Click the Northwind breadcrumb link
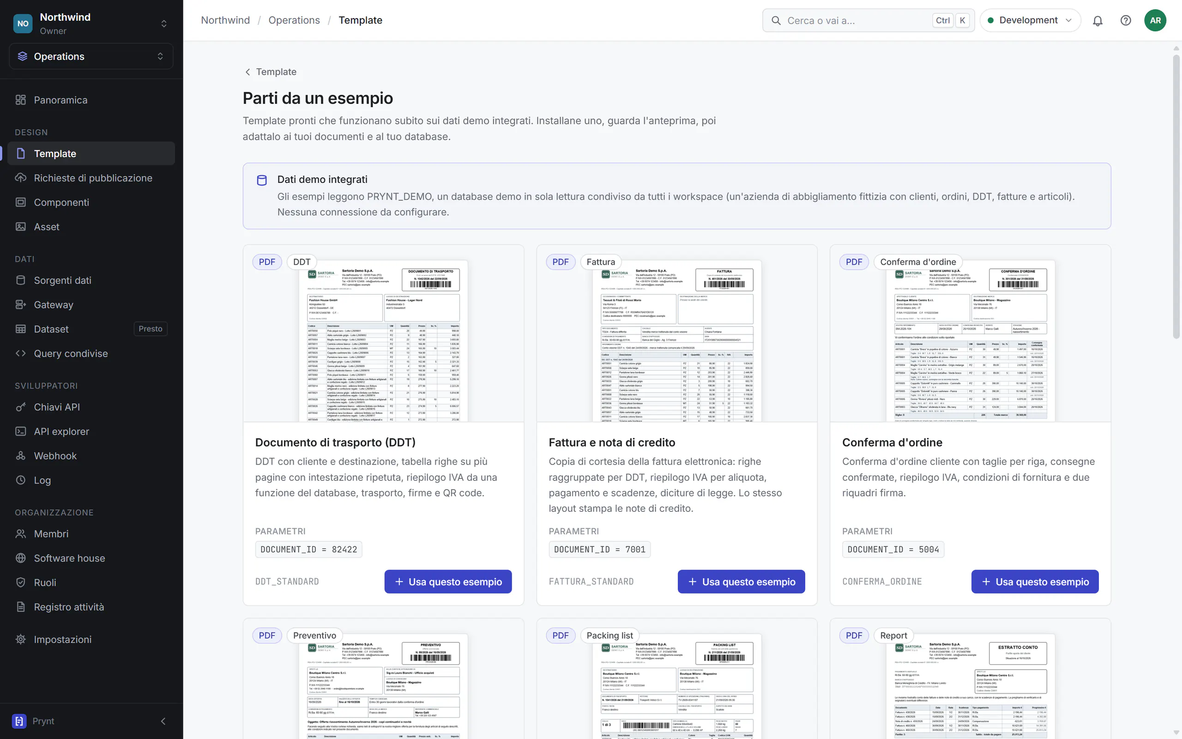The image size is (1182, 739). point(225,20)
